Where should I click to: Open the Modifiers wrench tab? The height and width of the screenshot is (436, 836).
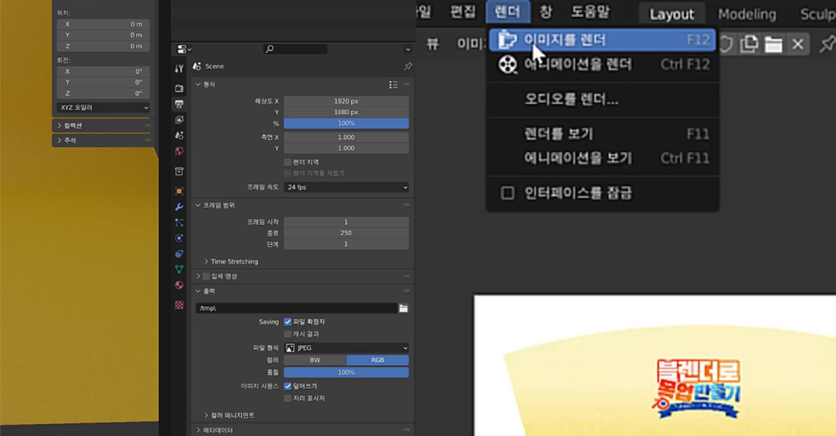(x=179, y=207)
